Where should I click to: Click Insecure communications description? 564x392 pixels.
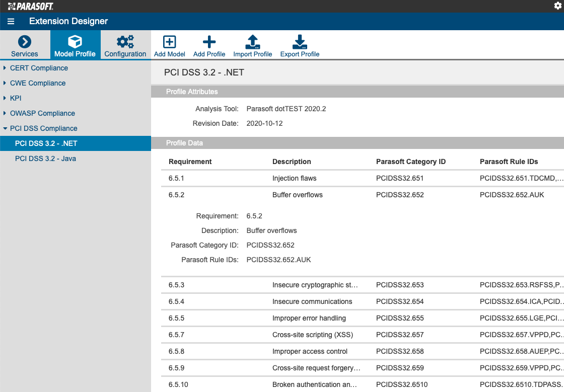pyautogui.click(x=312, y=301)
